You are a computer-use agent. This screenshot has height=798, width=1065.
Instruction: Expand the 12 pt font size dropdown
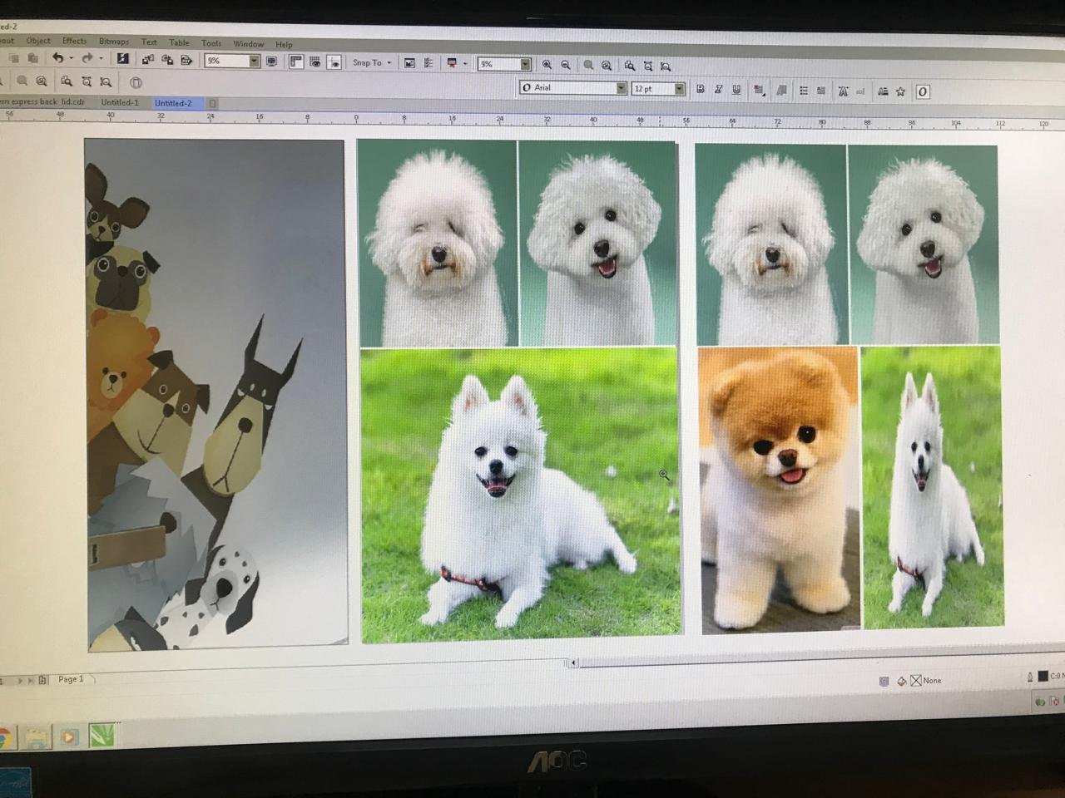coord(679,89)
